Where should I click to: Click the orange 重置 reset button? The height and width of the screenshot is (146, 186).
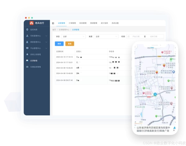pos(70,44)
